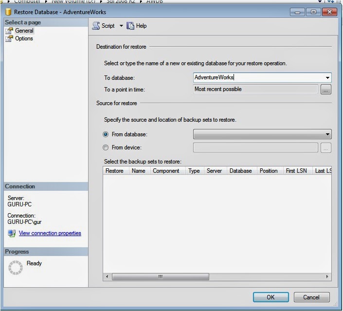Click the GURU-PC server name text
Viewport: 343px width, 311px height.
point(19,204)
